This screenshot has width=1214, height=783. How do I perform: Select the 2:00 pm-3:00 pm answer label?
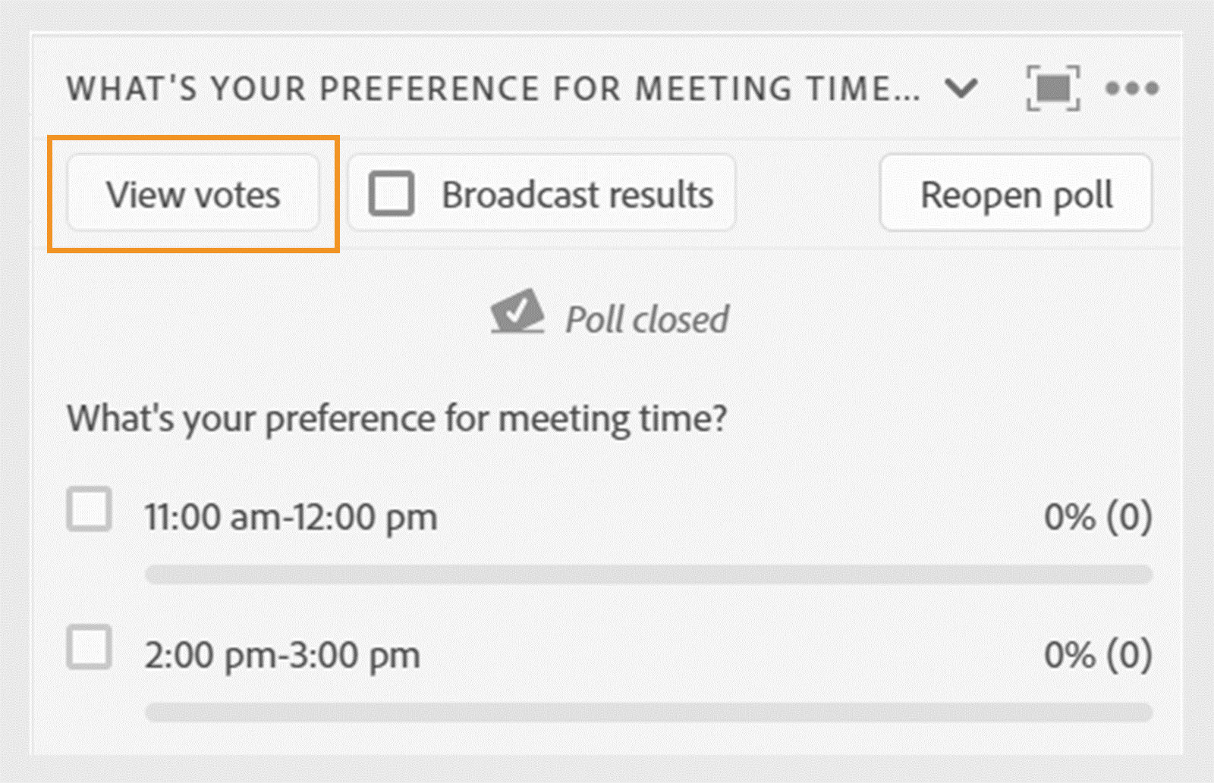click(x=281, y=656)
